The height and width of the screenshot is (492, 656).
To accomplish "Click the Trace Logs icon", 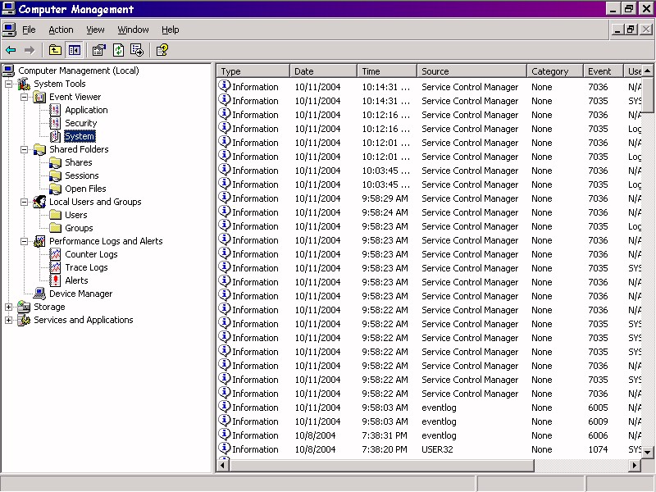I will point(55,267).
